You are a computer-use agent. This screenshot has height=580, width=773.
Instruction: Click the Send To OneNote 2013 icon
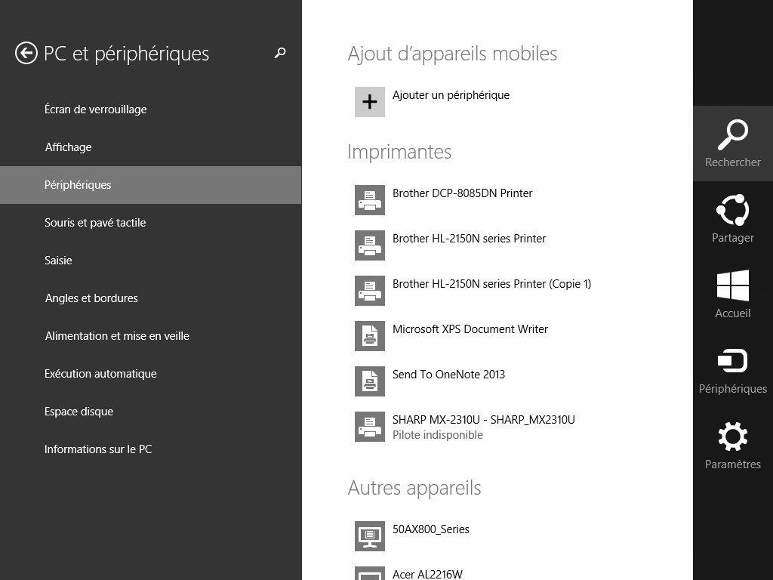[x=370, y=381]
